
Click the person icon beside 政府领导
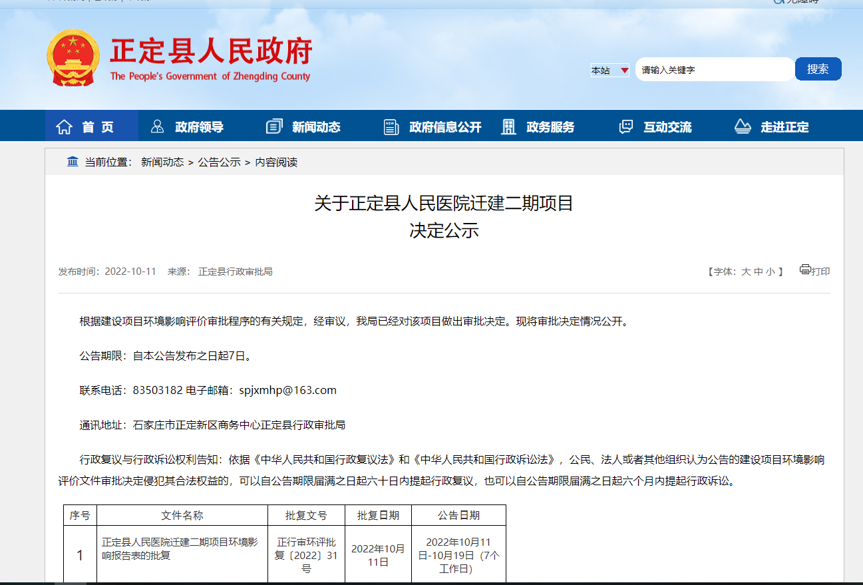(158, 126)
